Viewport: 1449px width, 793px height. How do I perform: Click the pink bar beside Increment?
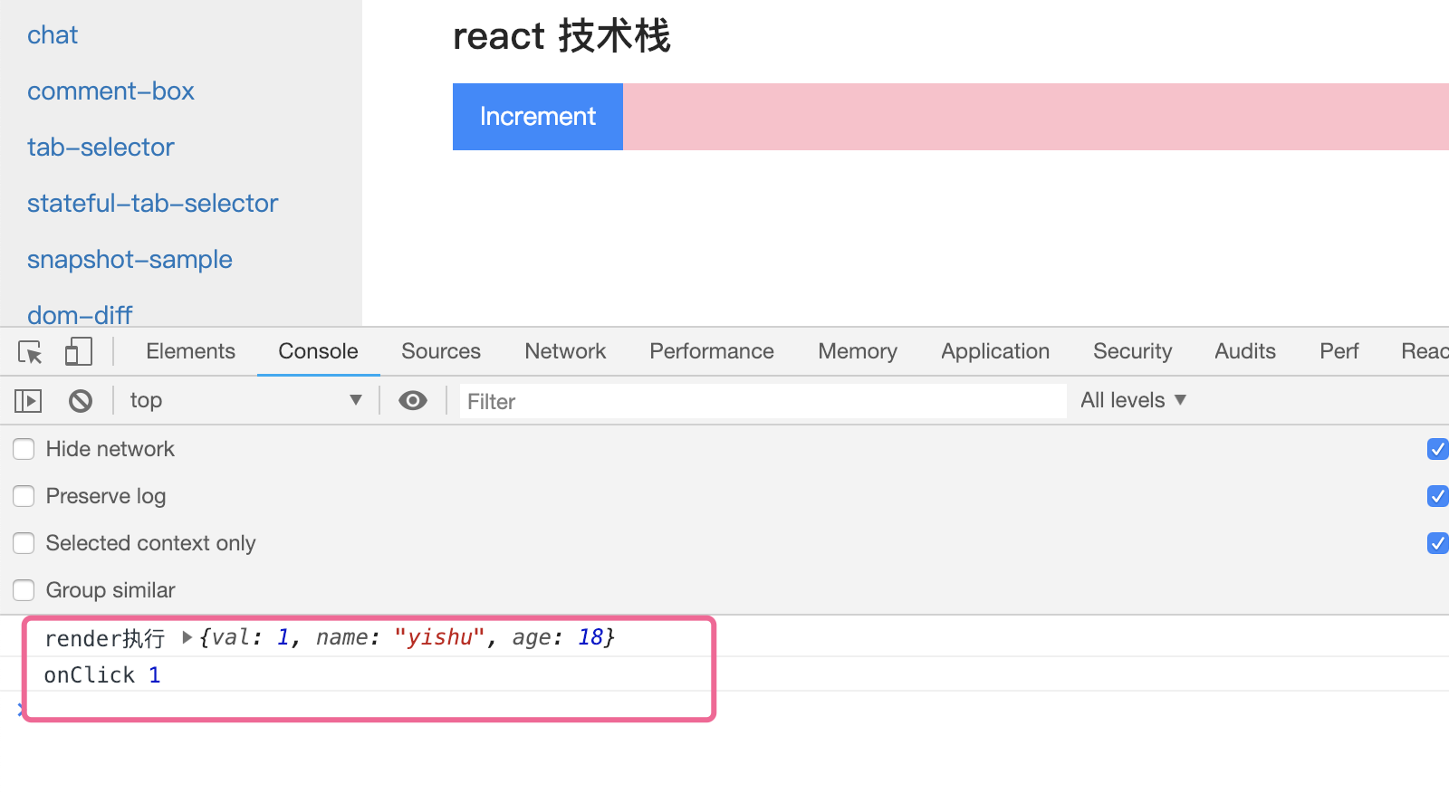(x=1036, y=117)
